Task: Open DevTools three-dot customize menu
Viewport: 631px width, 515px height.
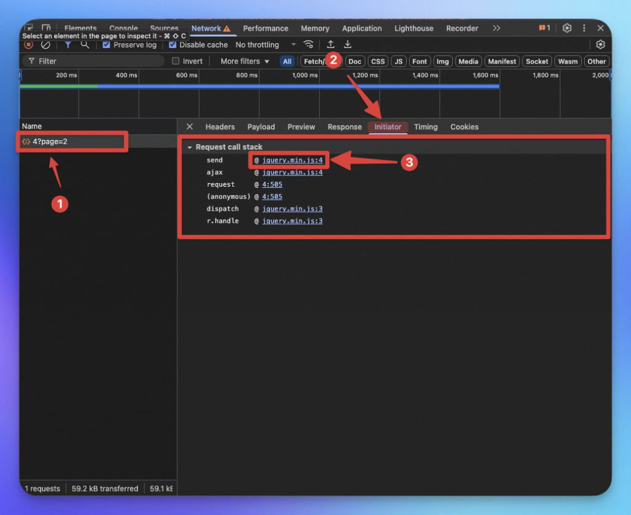Action: pyautogui.click(x=584, y=28)
